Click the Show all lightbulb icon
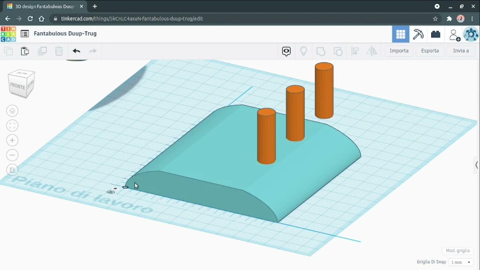 [303, 51]
